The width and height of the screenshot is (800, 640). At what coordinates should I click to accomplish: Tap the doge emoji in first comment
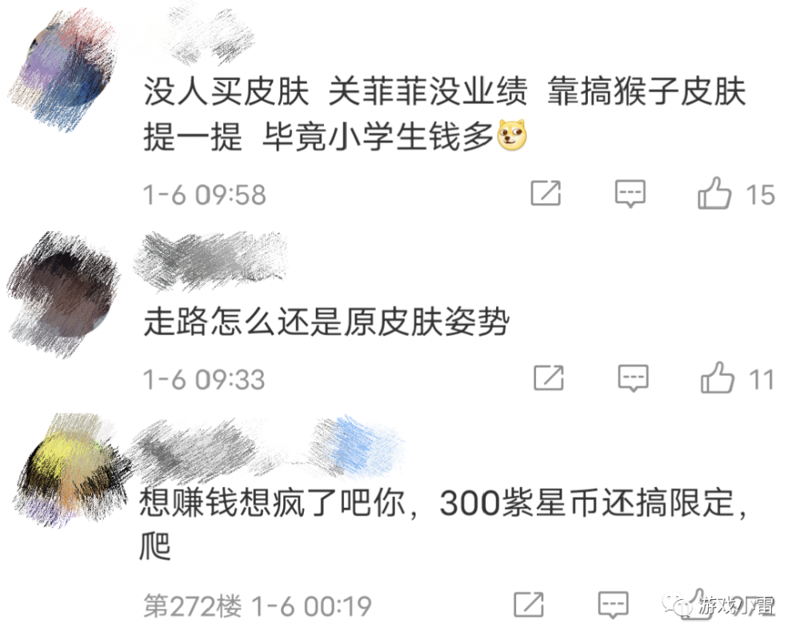[x=512, y=134]
